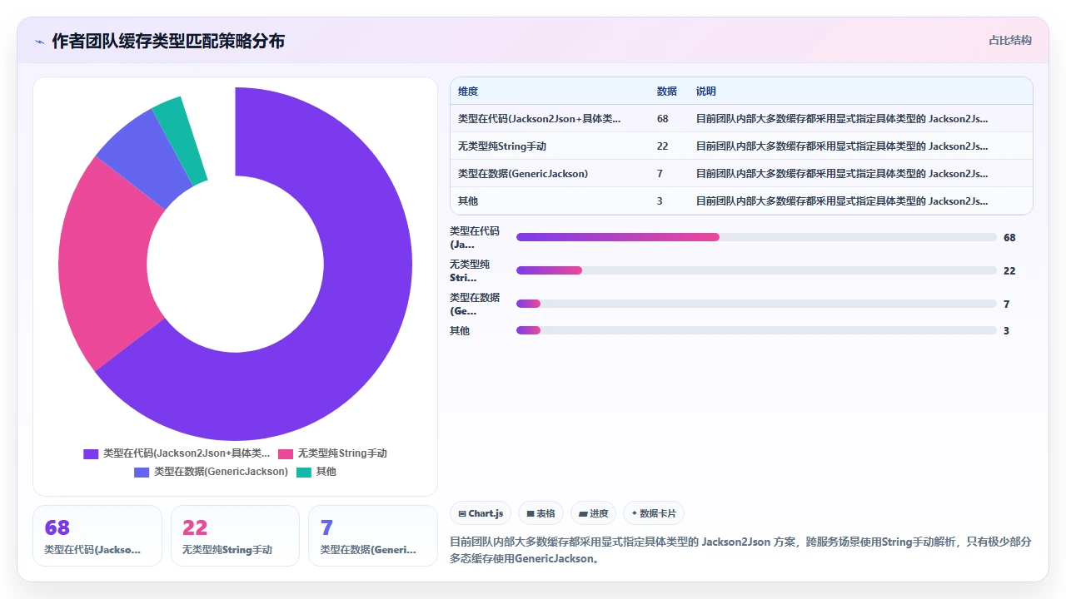1066x599 pixels.
Task: Click the 数据卡片 tag chip
Action: point(654,513)
